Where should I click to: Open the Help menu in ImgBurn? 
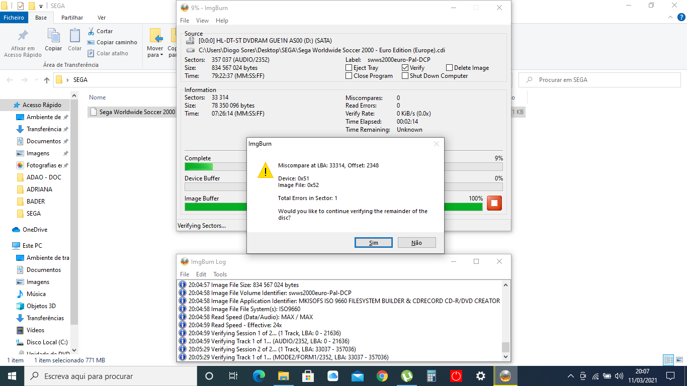[222, 21]
